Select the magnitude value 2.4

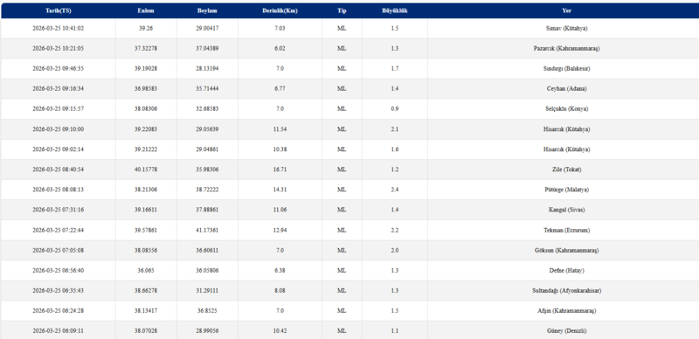[395, 190]
